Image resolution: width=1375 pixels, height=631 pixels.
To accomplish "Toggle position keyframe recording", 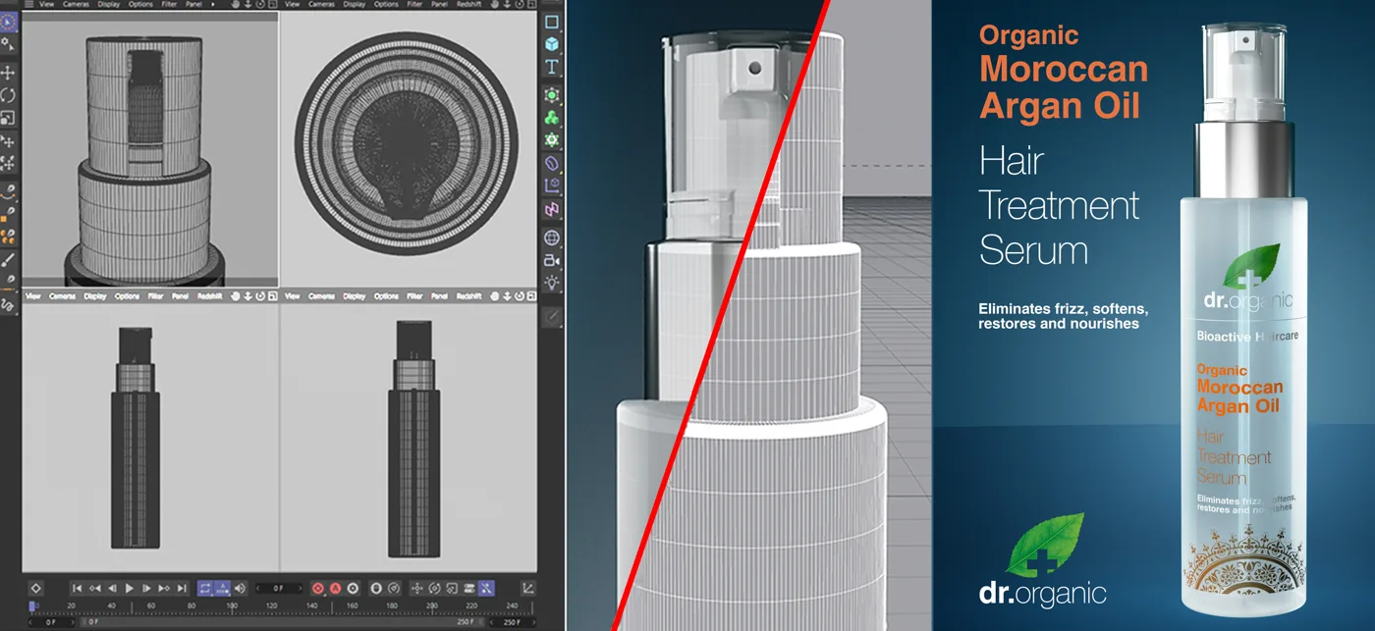I will pos(417,588).
